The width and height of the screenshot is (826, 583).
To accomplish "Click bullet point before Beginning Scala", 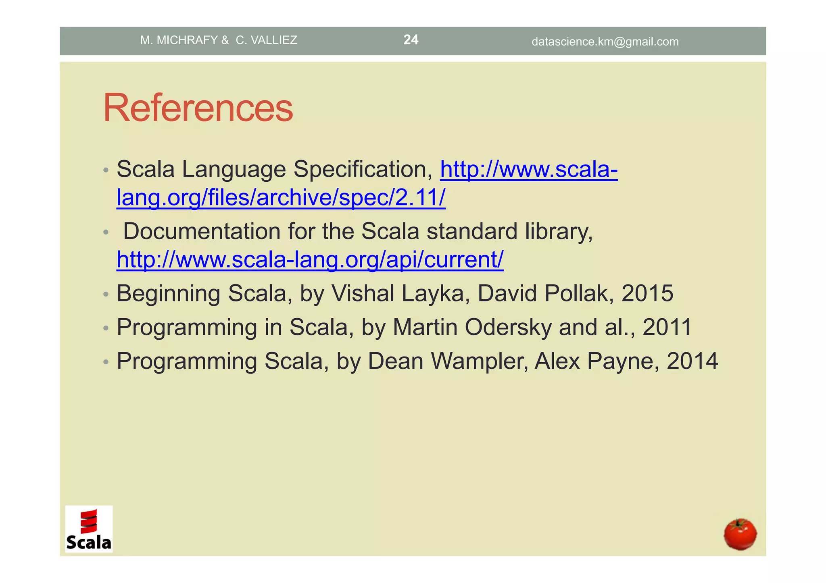I will coord(106,294).
